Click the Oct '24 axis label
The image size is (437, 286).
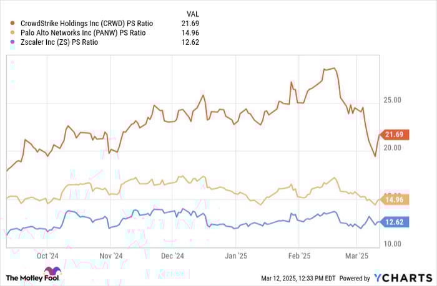pos(47,256)
